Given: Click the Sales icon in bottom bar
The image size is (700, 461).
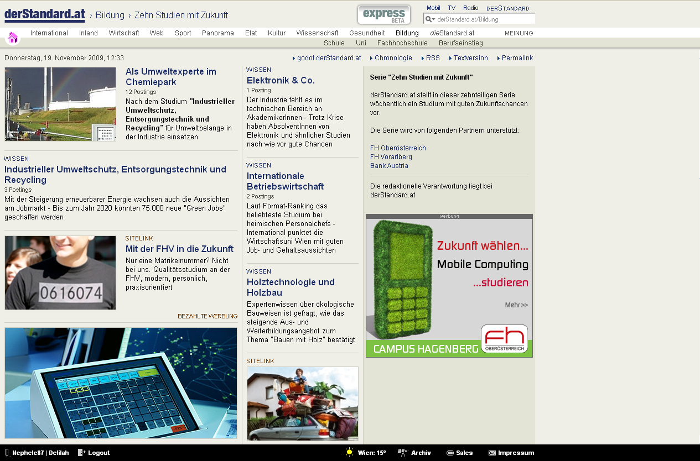Looking at the screenshot, I should (450, 453).
